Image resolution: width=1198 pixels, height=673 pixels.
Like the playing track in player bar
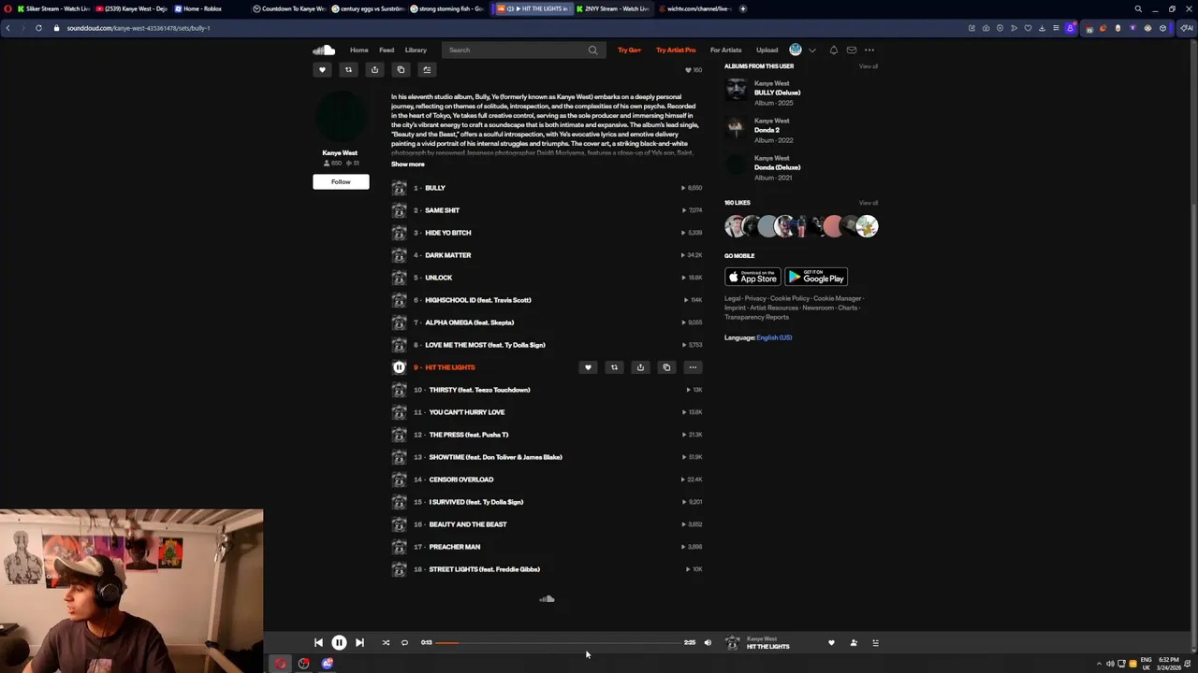(831, 643)
